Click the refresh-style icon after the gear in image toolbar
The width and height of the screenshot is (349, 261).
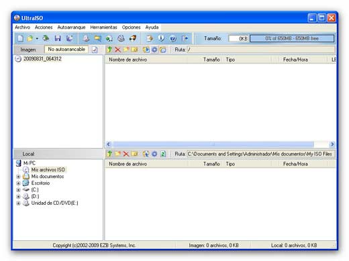click(163, 50)
